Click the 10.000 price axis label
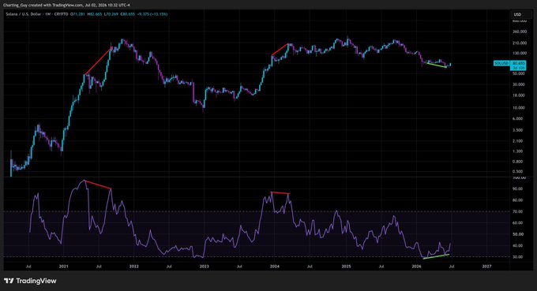 click(x=519, y=108)
